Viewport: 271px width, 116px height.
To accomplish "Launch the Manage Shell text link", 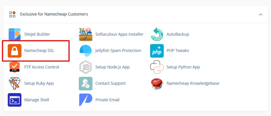I will (37, 100).
